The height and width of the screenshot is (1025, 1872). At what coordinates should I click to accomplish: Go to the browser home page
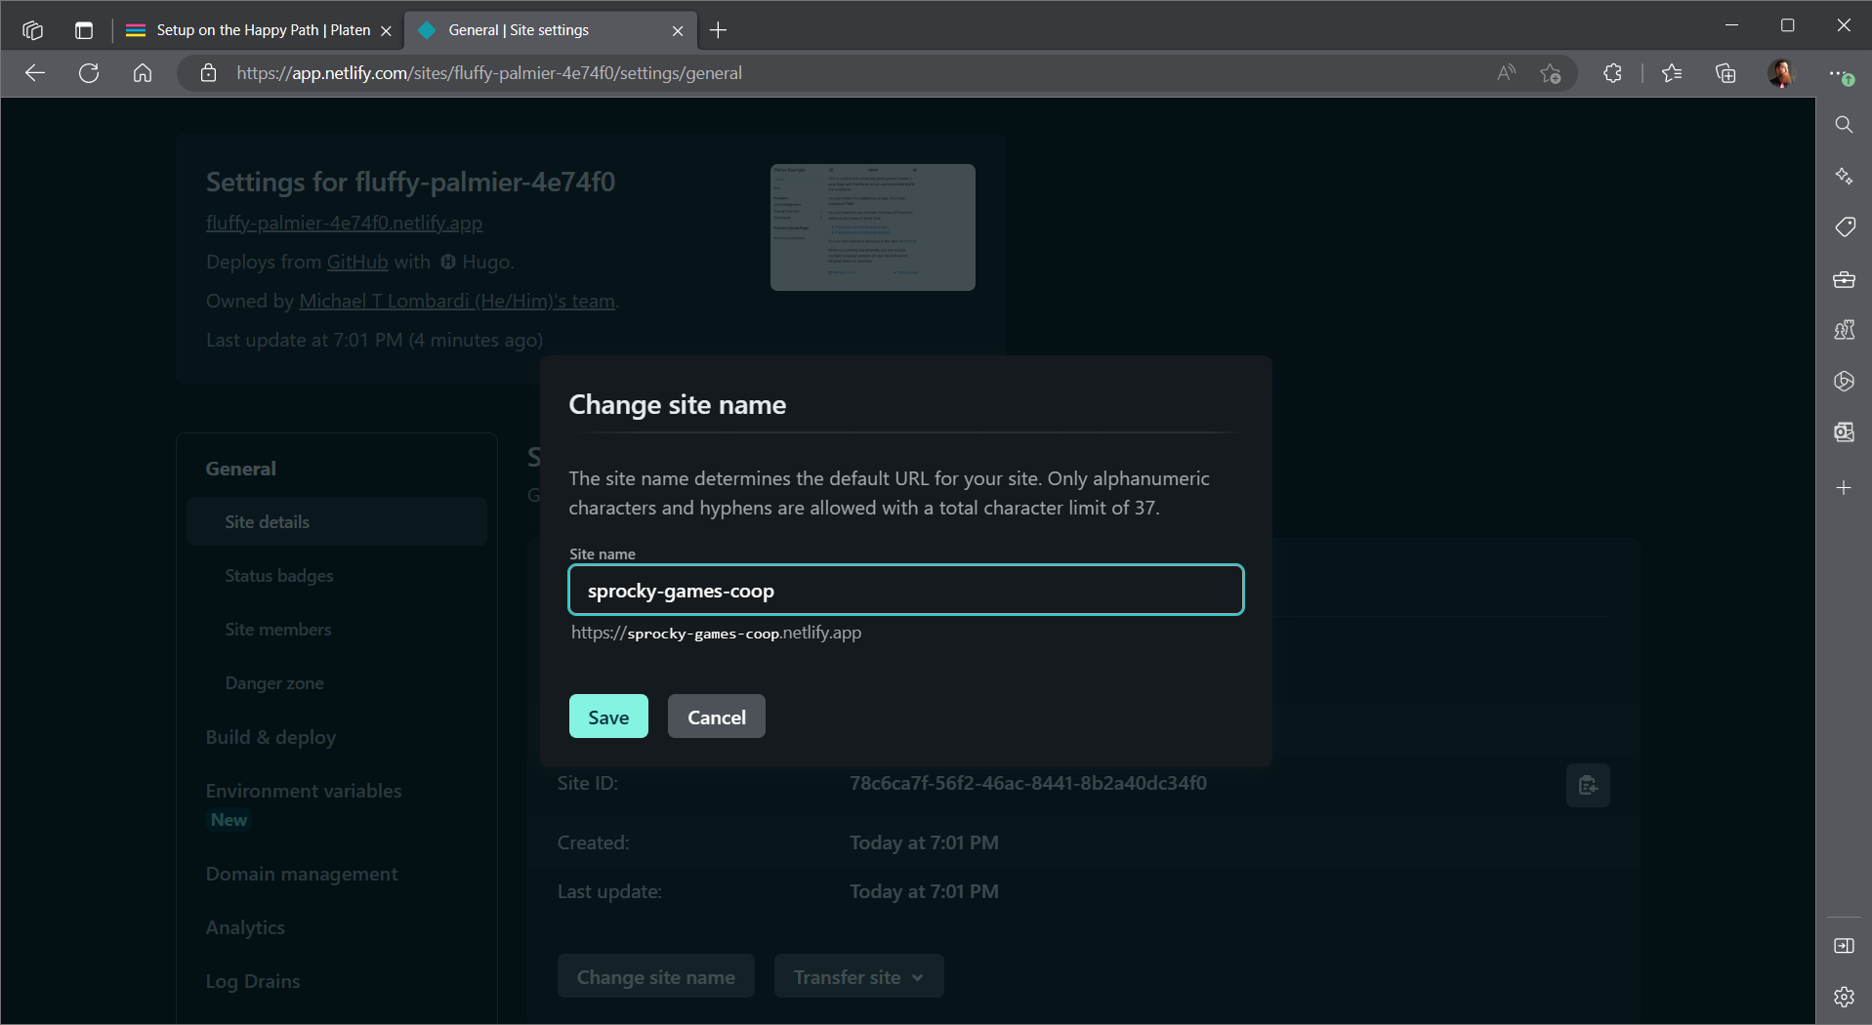143,73
